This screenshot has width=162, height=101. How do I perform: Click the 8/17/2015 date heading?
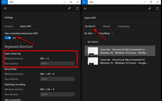point(93,42)
